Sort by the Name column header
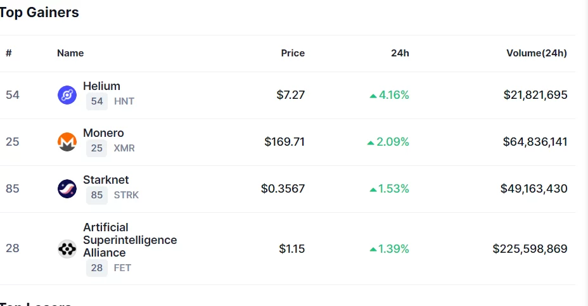Image resolution: width=588 pixels, height=306 pixels. [x=70, y=53]
